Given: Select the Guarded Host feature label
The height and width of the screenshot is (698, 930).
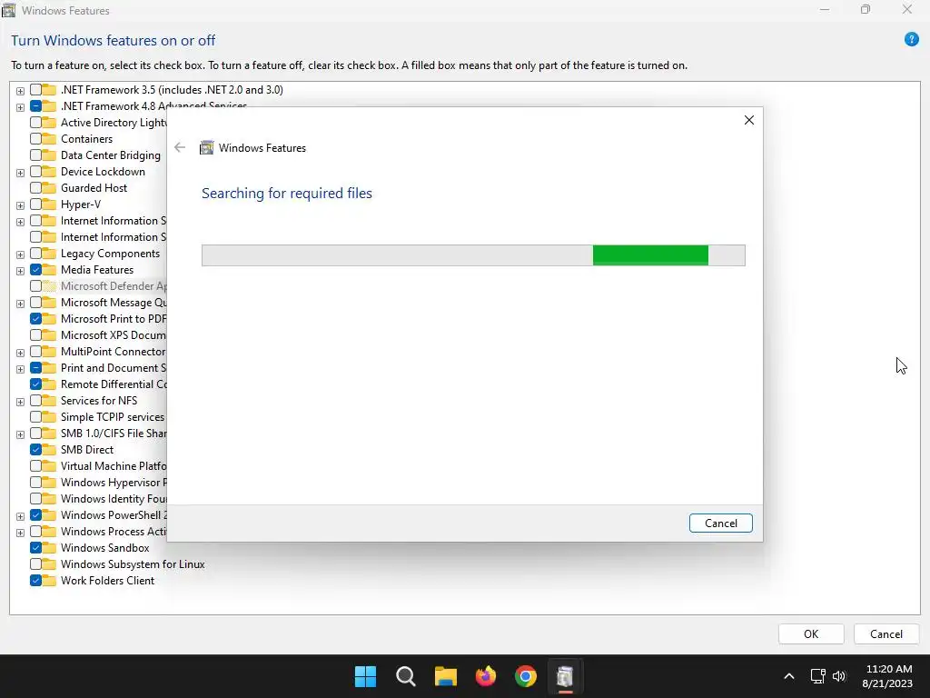Looking at the screenshot, I should coord(94,188).
